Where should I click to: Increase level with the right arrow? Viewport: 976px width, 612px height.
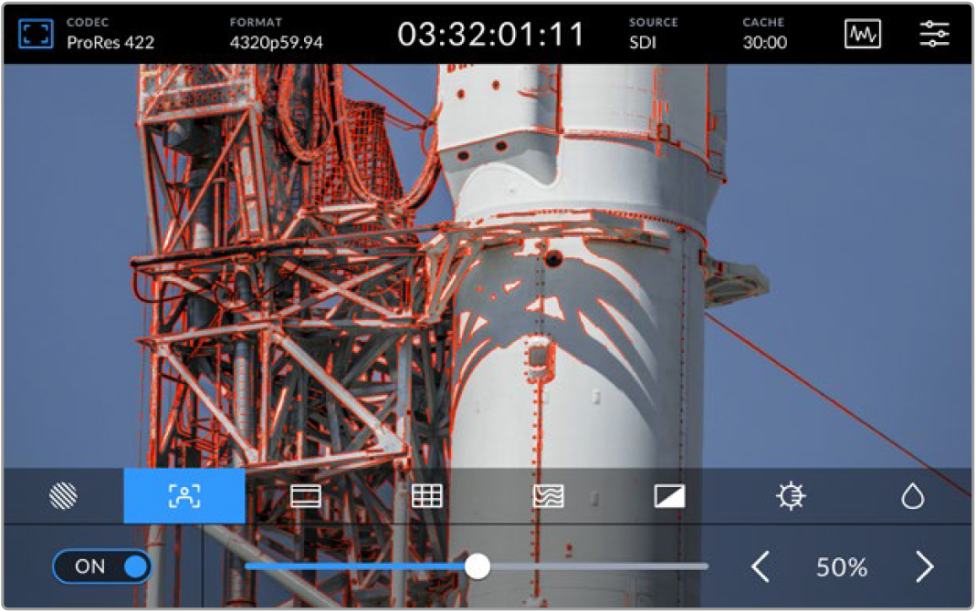[x=925, y=566]
